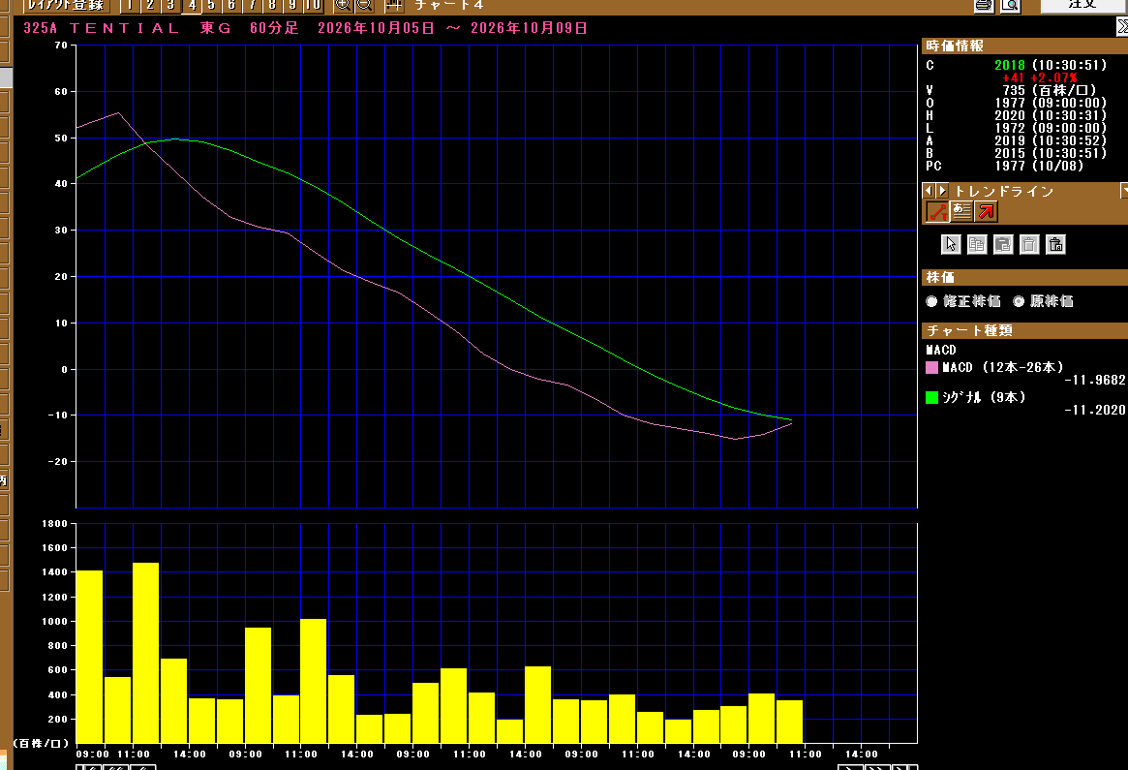The height and width of the screenshot is (770, 1128).
Task: Open print preview icon
Action: pyautogui.click(x=1011, y=6)
